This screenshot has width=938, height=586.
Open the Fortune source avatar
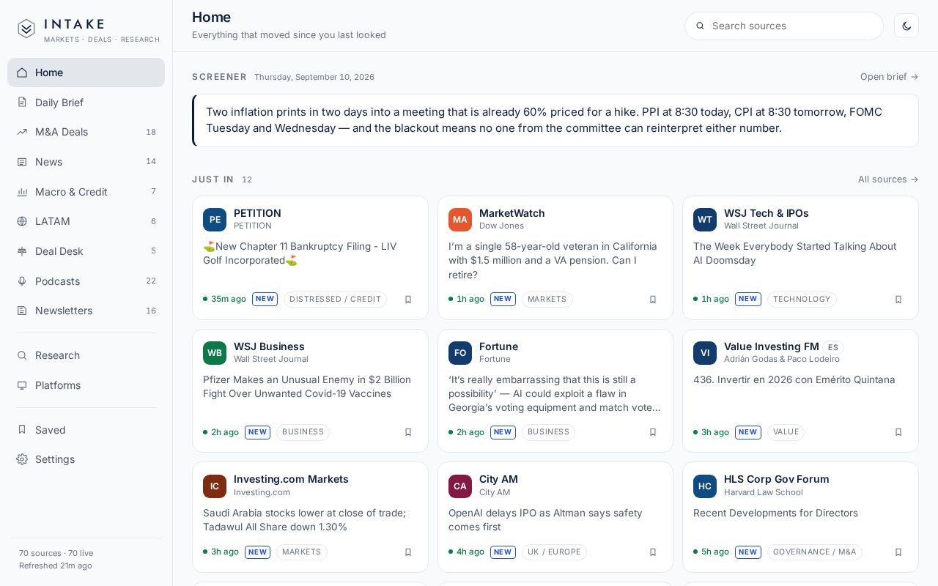[460, 353]
